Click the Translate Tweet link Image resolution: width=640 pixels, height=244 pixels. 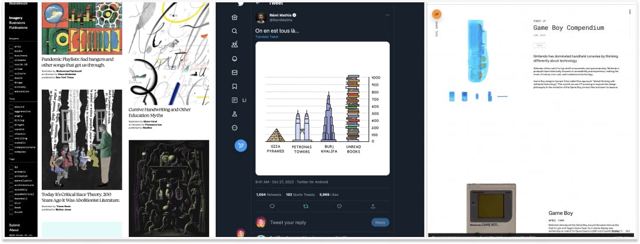267,37
